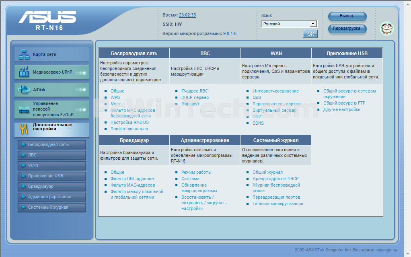Select the wrench icon for Дополнительные настройки
The height and width of the screenshot is (257, 411).
click(24, 129)
